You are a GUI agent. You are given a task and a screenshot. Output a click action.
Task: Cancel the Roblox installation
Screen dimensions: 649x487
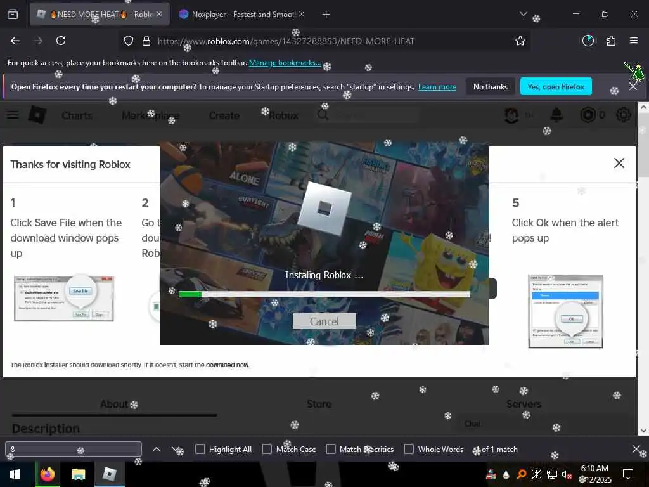tap(324, 321)
